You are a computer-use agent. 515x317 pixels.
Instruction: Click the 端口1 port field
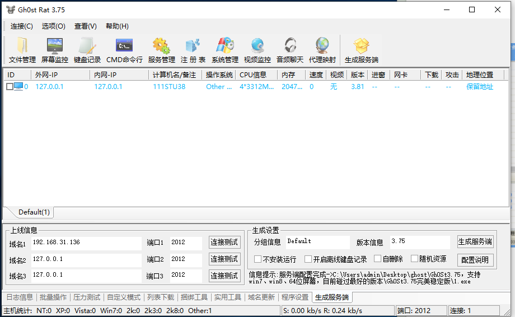(186, 243)
